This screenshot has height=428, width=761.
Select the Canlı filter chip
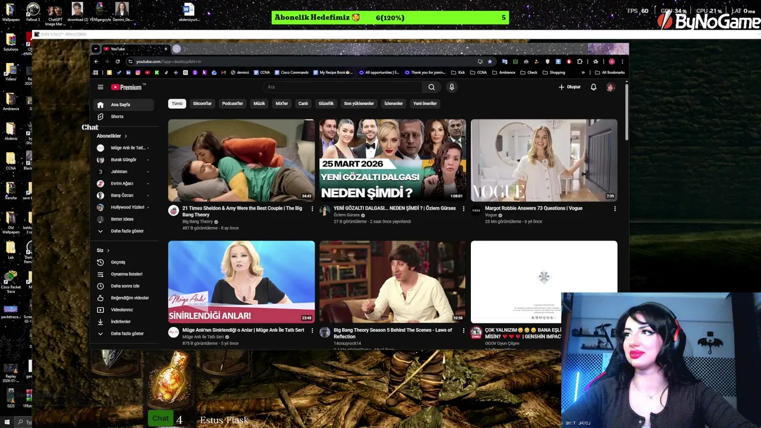pyautogui.click(x=303, y=103)
